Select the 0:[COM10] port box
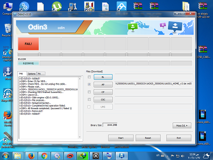The height and width of the screenshot is (160, 213). pyautogui.click(x=28, y=63)
